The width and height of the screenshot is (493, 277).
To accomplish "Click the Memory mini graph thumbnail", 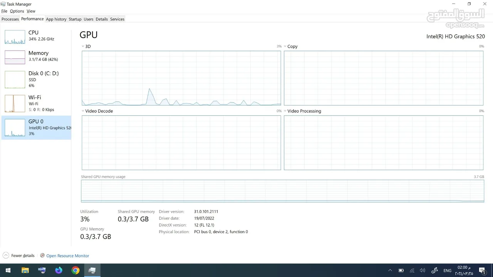I will (x=15, y=57).
